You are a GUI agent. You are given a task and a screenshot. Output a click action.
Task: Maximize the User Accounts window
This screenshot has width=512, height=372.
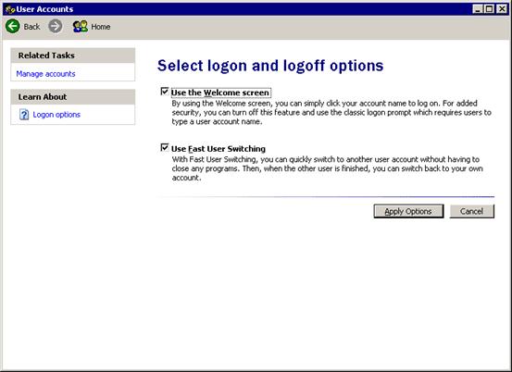pos(490,9)
